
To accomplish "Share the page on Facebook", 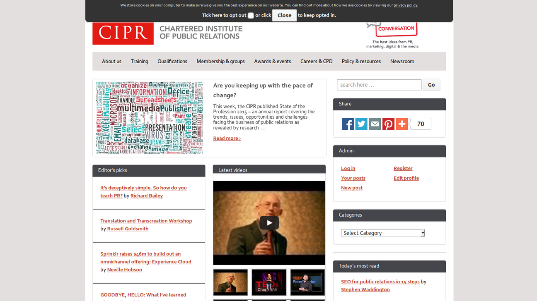I will 348,124.
